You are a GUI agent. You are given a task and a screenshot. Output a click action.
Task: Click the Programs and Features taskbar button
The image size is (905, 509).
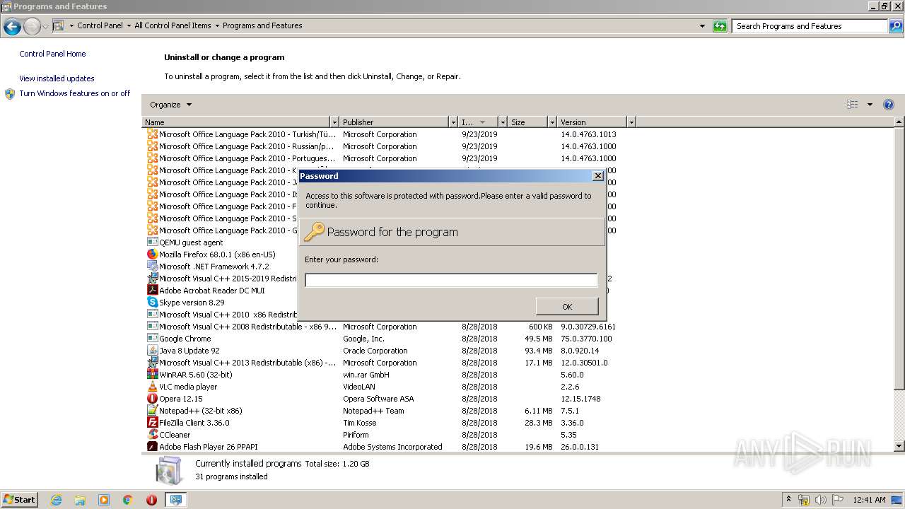coord(175,500)
